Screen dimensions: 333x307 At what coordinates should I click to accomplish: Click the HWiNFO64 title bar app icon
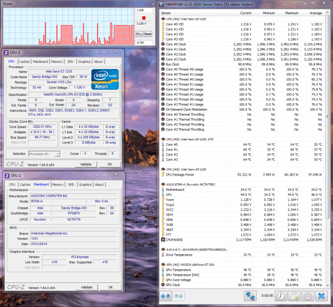click(161, 4)
